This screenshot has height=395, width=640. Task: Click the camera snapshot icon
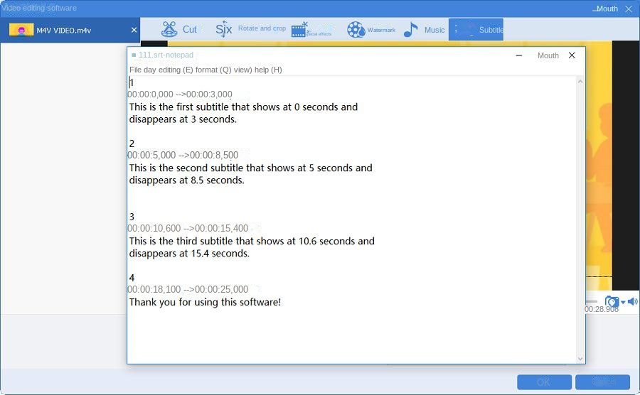pyautogui.click(x=612, y=302)
